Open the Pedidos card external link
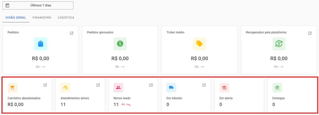 pos(71,33)
